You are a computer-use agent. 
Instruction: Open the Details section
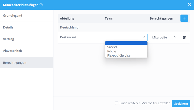pyautogui.click(x=27, y=27)
